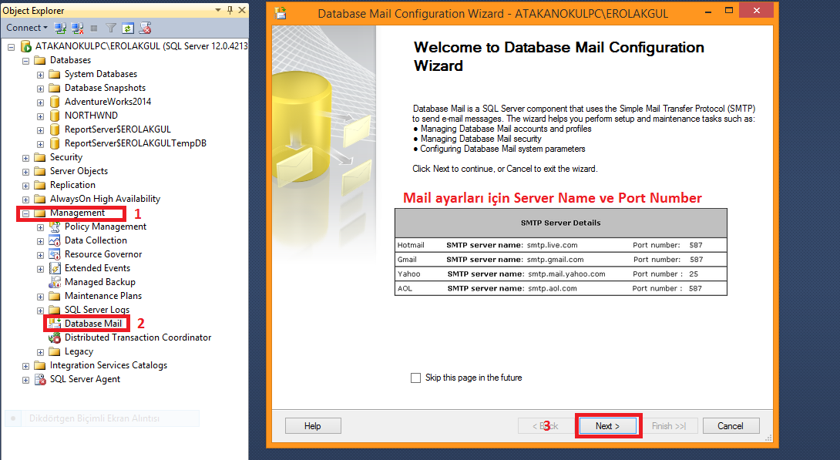Click the Database Mail envelope icon

(x=55, y=324)
